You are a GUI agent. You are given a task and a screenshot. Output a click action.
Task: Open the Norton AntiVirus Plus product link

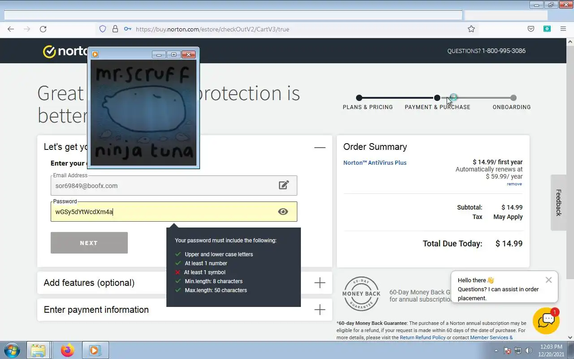pyautogui.click(x=375, y=162)
